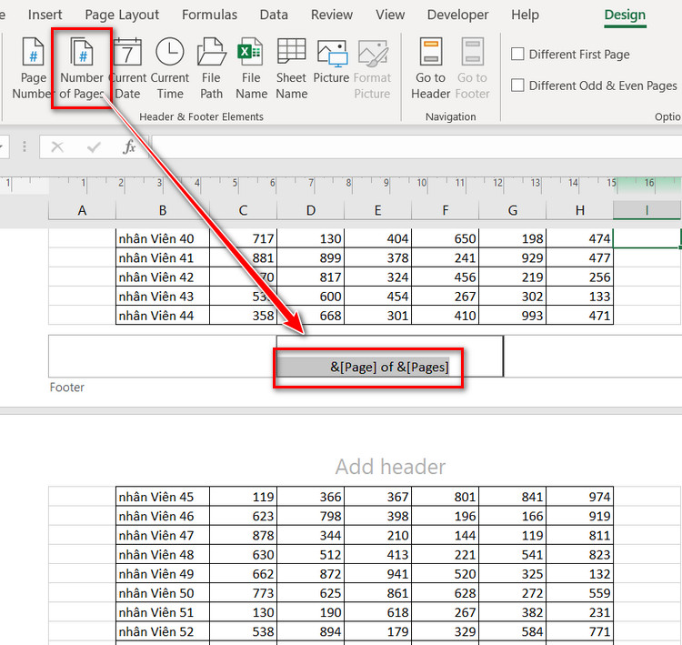Open the Developer tab
Image resolution: width=682 pixels, height=645 pixels.
pyautogui.click(x=457, y=15)
